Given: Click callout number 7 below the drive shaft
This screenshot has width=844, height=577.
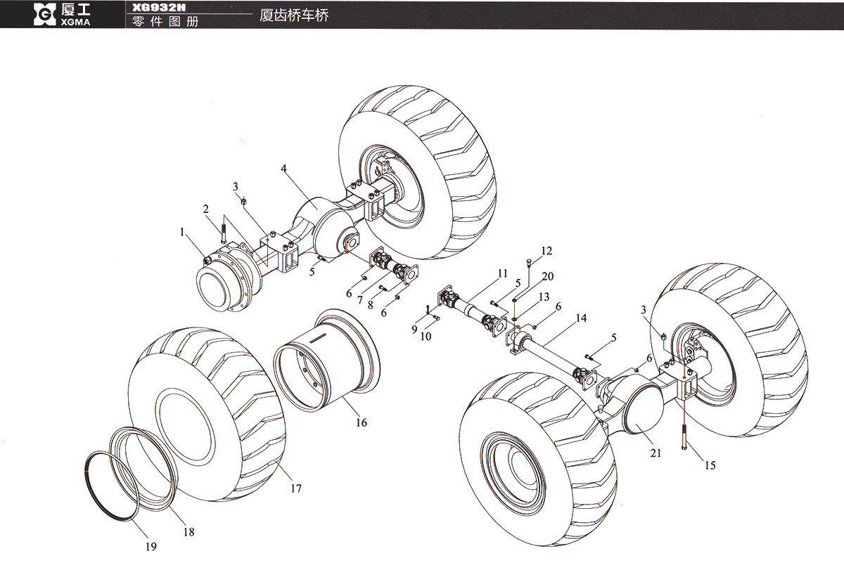Looking at the screenshot, I should [359, 300].
